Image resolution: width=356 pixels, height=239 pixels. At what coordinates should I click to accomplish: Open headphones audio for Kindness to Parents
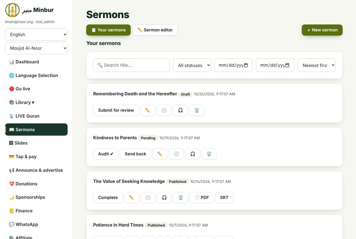tap(193, 154)
